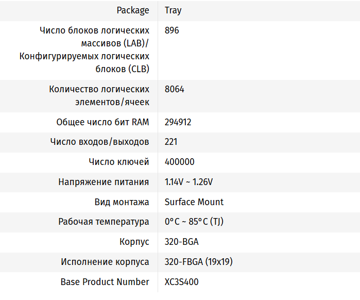Click the 'Напряжение питания' label
The image size is (360, 300).
104,182
